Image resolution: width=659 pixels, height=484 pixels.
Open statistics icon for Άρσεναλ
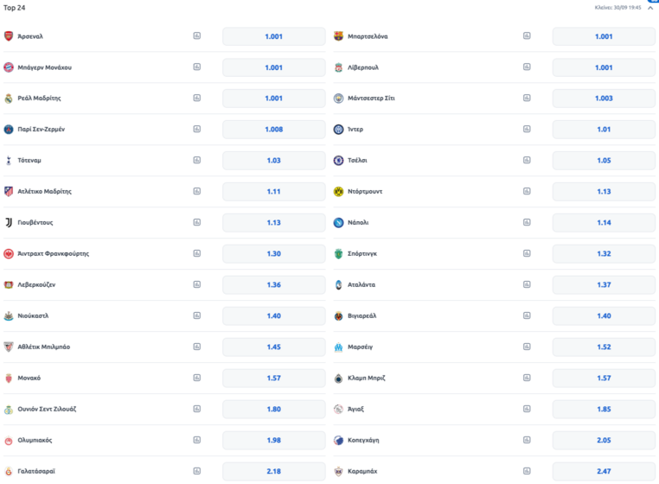[197, 36]
